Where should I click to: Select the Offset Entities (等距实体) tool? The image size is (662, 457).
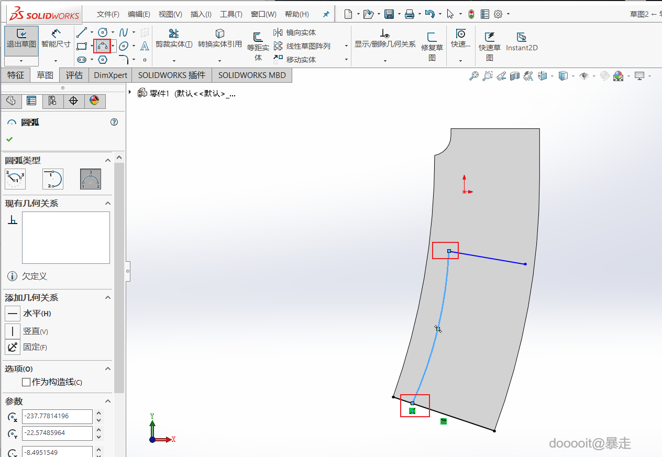[x=258, y=46]
